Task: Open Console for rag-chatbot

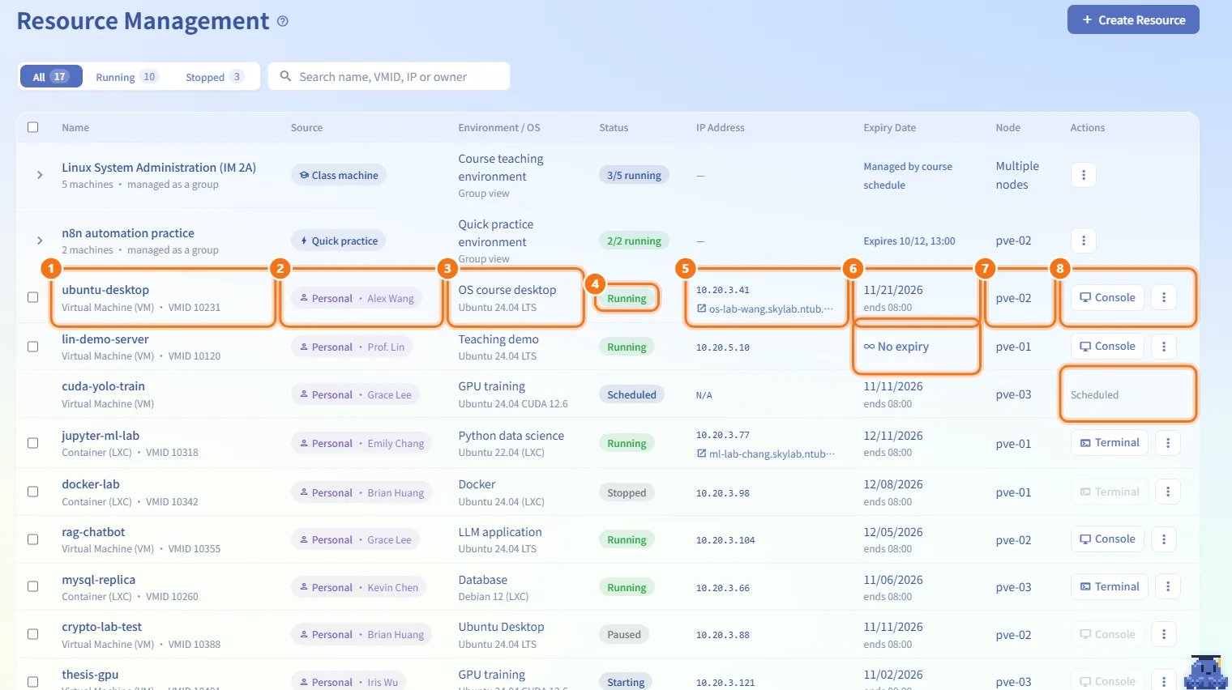Action: pyautogui.click(x=1107, y=539)
